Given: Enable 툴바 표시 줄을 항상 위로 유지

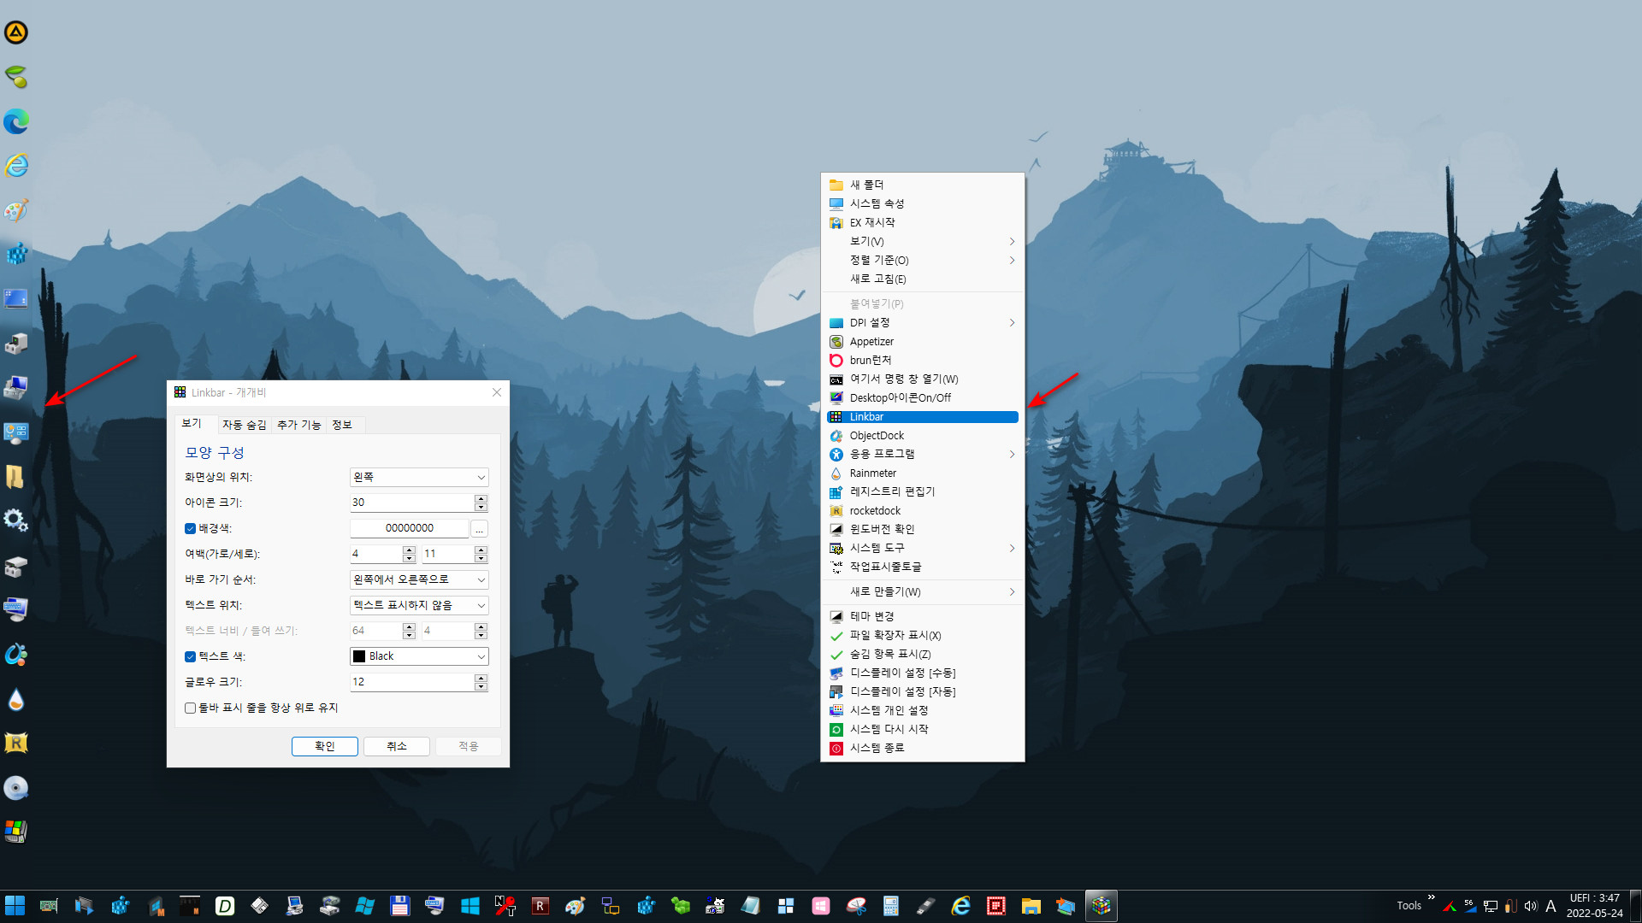Looking at the screenshot, I should click(190, 708).
